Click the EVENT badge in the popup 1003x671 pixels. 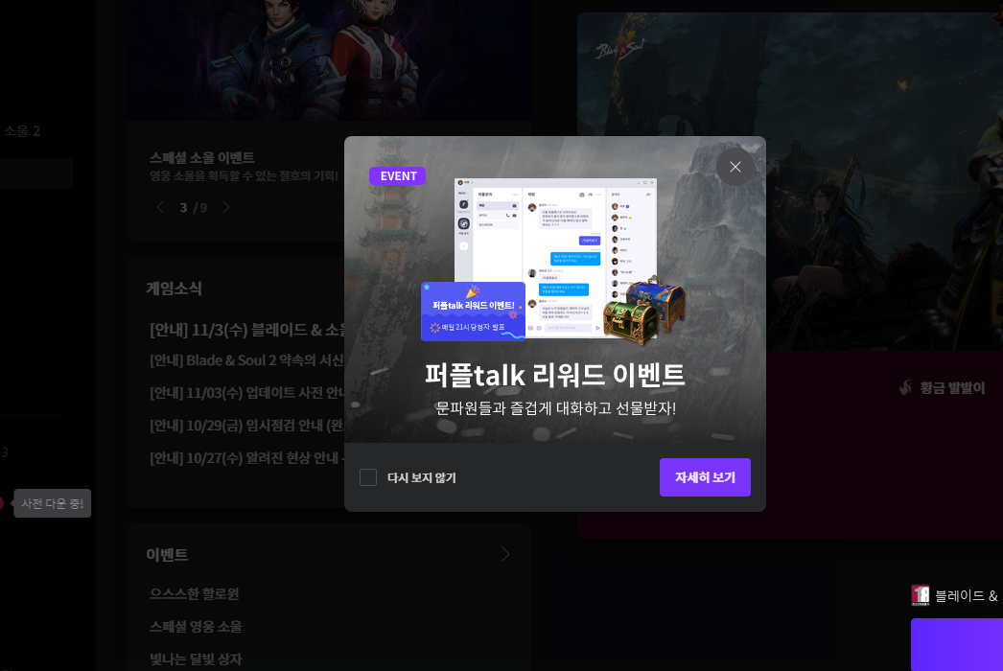pyautogui.click(x=397, y=176)
